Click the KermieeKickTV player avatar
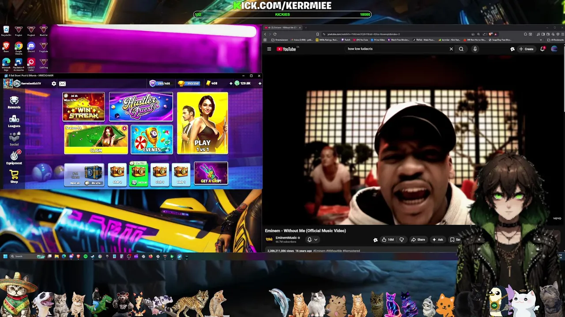 point(8,83)
